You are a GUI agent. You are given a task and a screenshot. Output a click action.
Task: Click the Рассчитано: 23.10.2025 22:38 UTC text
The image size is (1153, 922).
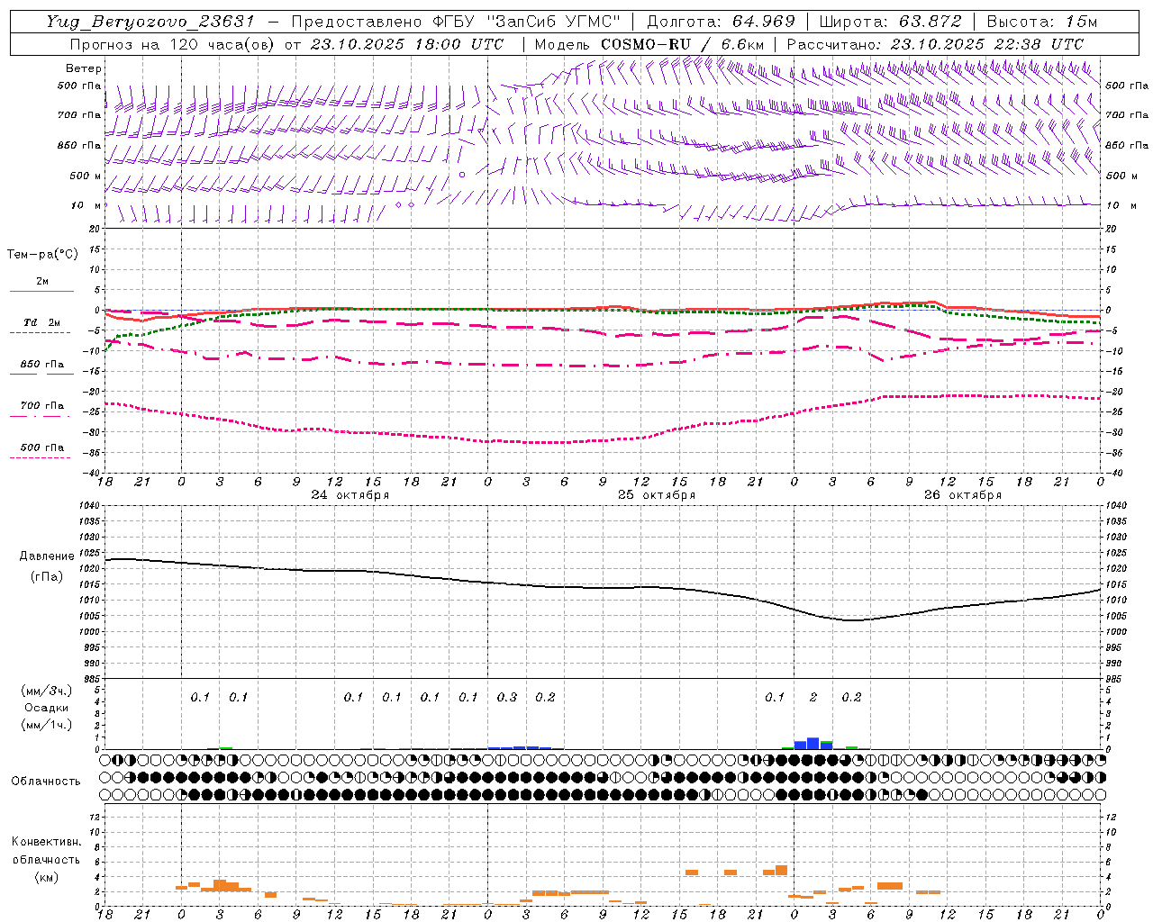pos(935,44)
